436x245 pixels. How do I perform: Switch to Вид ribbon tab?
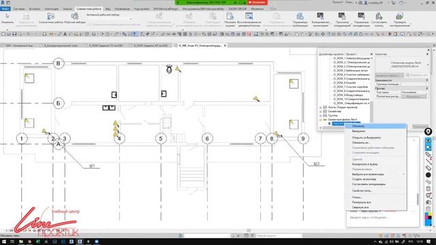108,9
